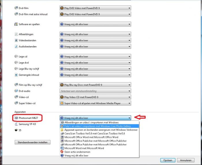
Task: Select Foto's en video's importeren met Live Photo Gallery
Action: [100, 126]
